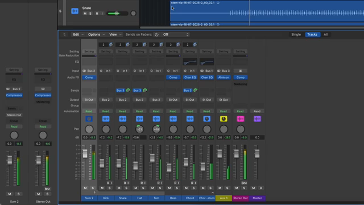Open Aux 3 input Bus 3 menu

pos(226,71)
